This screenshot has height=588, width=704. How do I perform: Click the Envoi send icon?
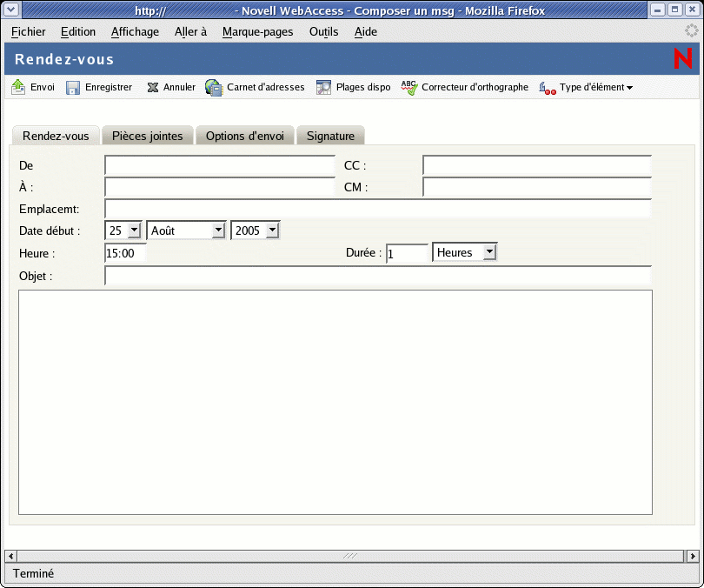(18, 87)
